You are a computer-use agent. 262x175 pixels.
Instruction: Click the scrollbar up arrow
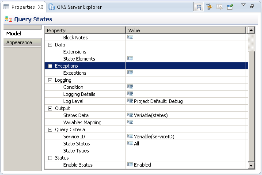[251, 30]
